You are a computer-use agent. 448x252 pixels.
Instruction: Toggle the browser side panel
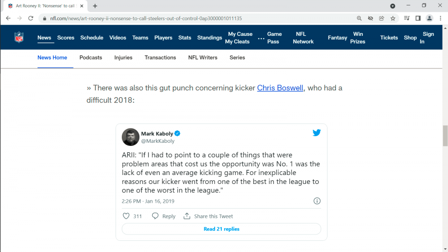click(418, 18)
